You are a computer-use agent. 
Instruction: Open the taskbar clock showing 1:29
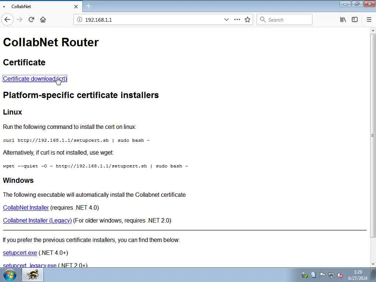(x=358, y=275)
